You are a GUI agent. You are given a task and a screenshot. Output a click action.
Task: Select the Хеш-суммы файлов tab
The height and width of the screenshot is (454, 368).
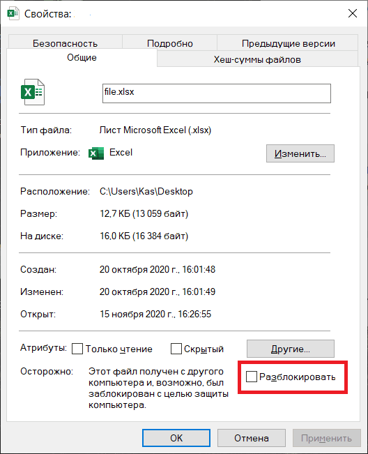click(257, 59)
